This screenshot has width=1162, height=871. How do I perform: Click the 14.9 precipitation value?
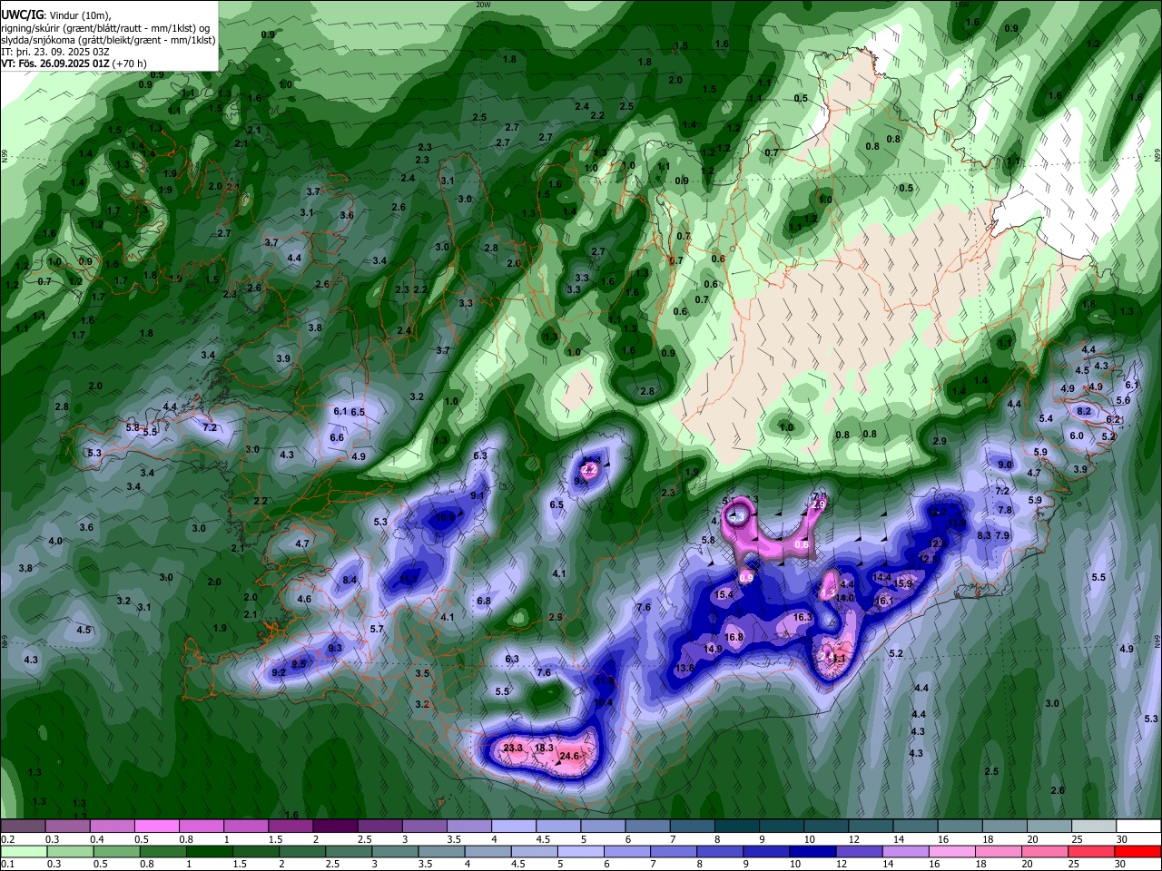point(713,649)
